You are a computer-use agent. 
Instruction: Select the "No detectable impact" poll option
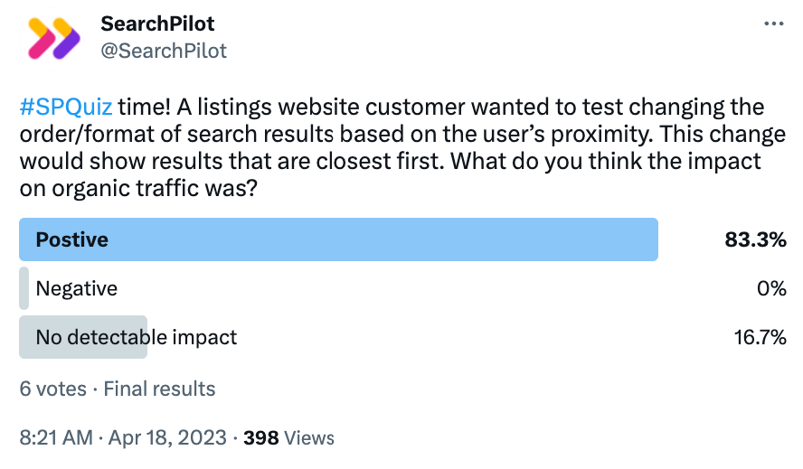pyautogui.click(x=136, y=337)
